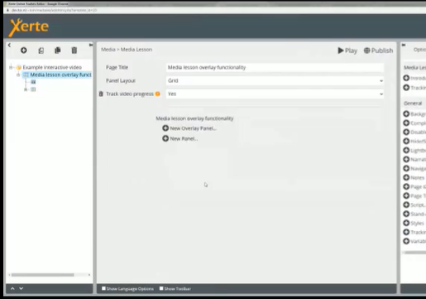Click the New Panel link
Viewport: 426px width, 299px height.
coord(184,138)
